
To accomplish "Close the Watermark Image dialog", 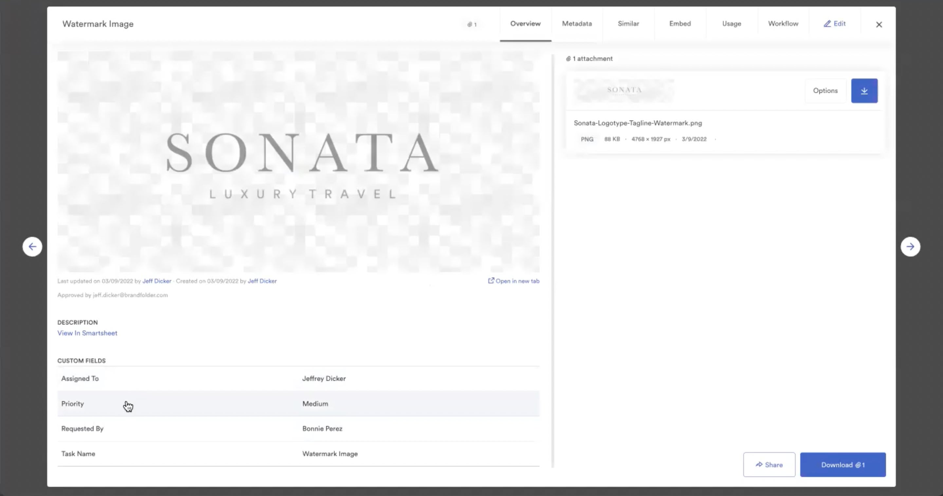I will (x=879, y=25).
